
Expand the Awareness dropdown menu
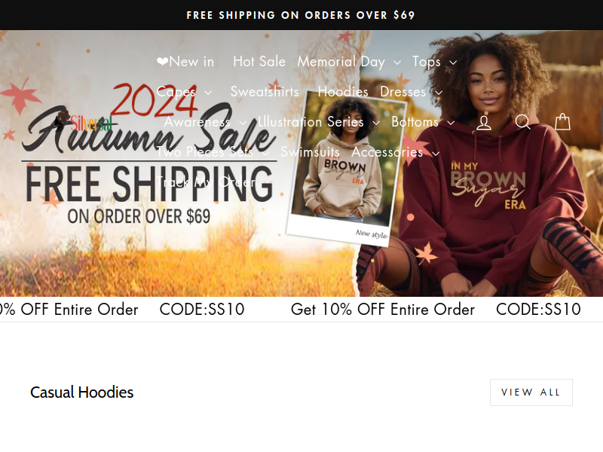click(205, 122)
